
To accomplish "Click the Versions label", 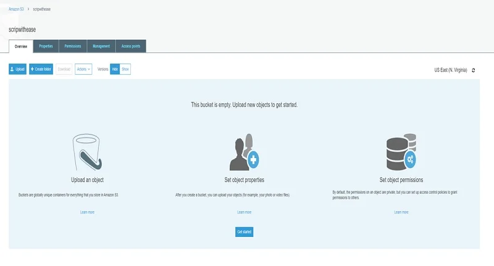I will pyautogui.click(x=103, y=69).
